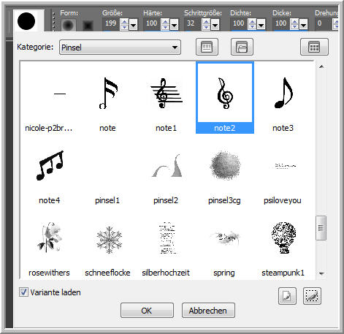Expand the Härte value dropdown arrow
This screenshot has height=334, width=344.
coord(174,25)
